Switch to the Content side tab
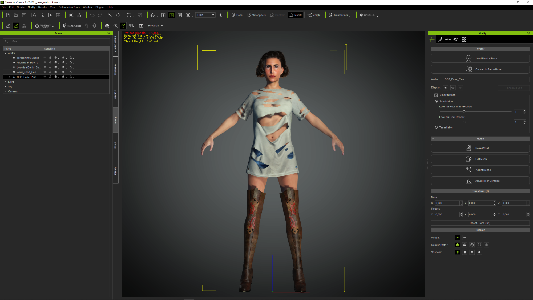 tap(116, 94)
